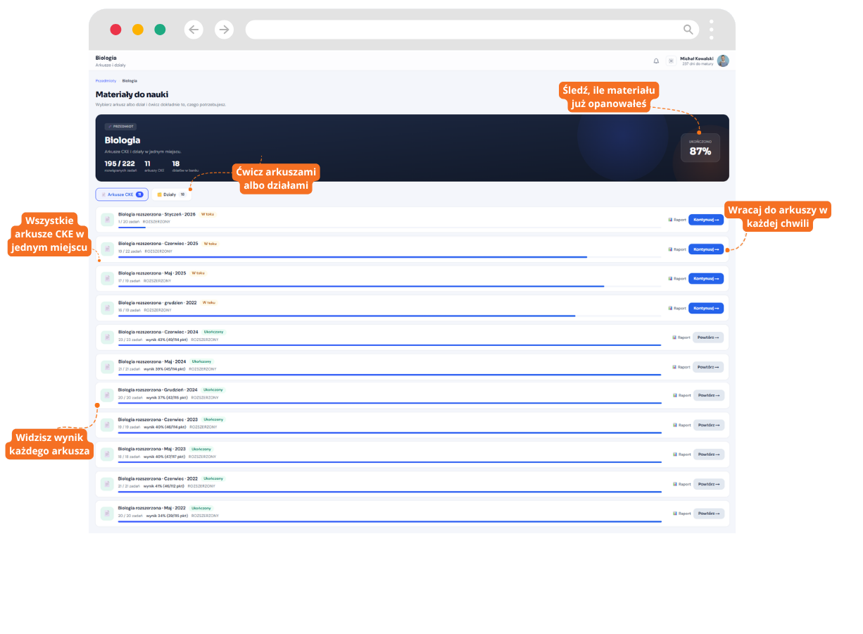Image resolution: width=863 pixels, height=634 pixels.
Task: Open the Raport for Czerwiec 2022
Action: click(681, 485)
